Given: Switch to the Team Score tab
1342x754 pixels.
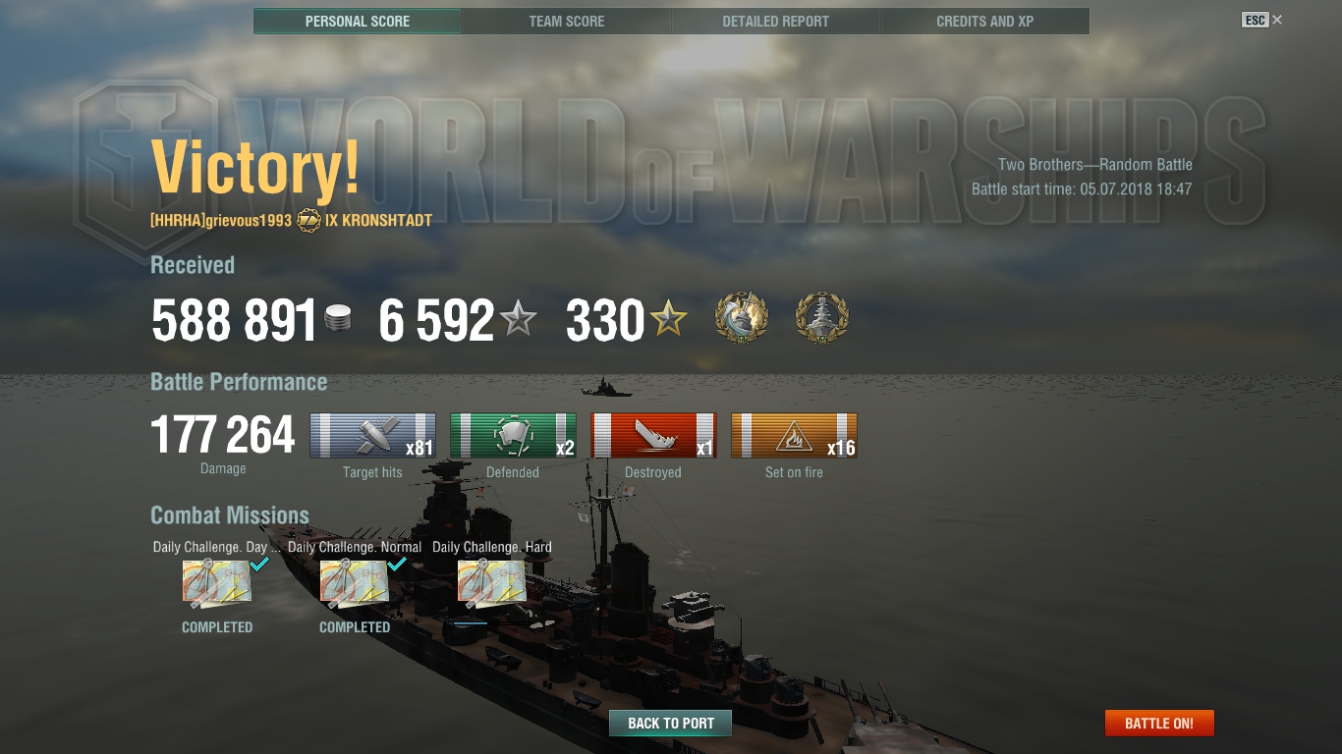Looking at the screenshot, I should [567, 21].
